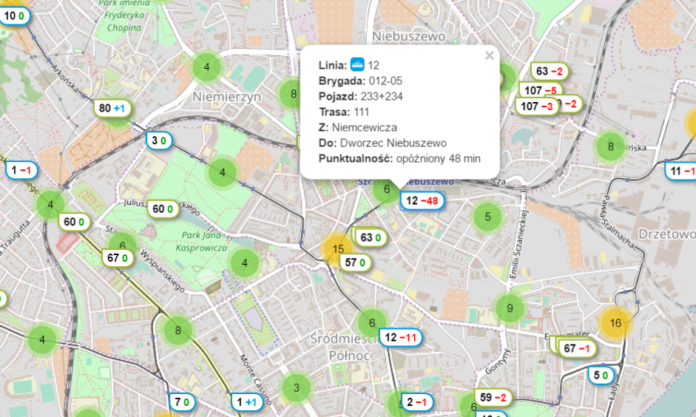Select the tram marker 12 delayed 48
696x417 pixels.
(422, 200)
